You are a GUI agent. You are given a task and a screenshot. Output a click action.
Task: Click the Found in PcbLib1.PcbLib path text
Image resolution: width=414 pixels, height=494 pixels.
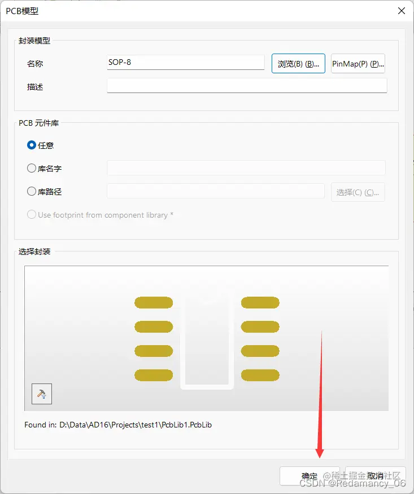click(118, 425)
